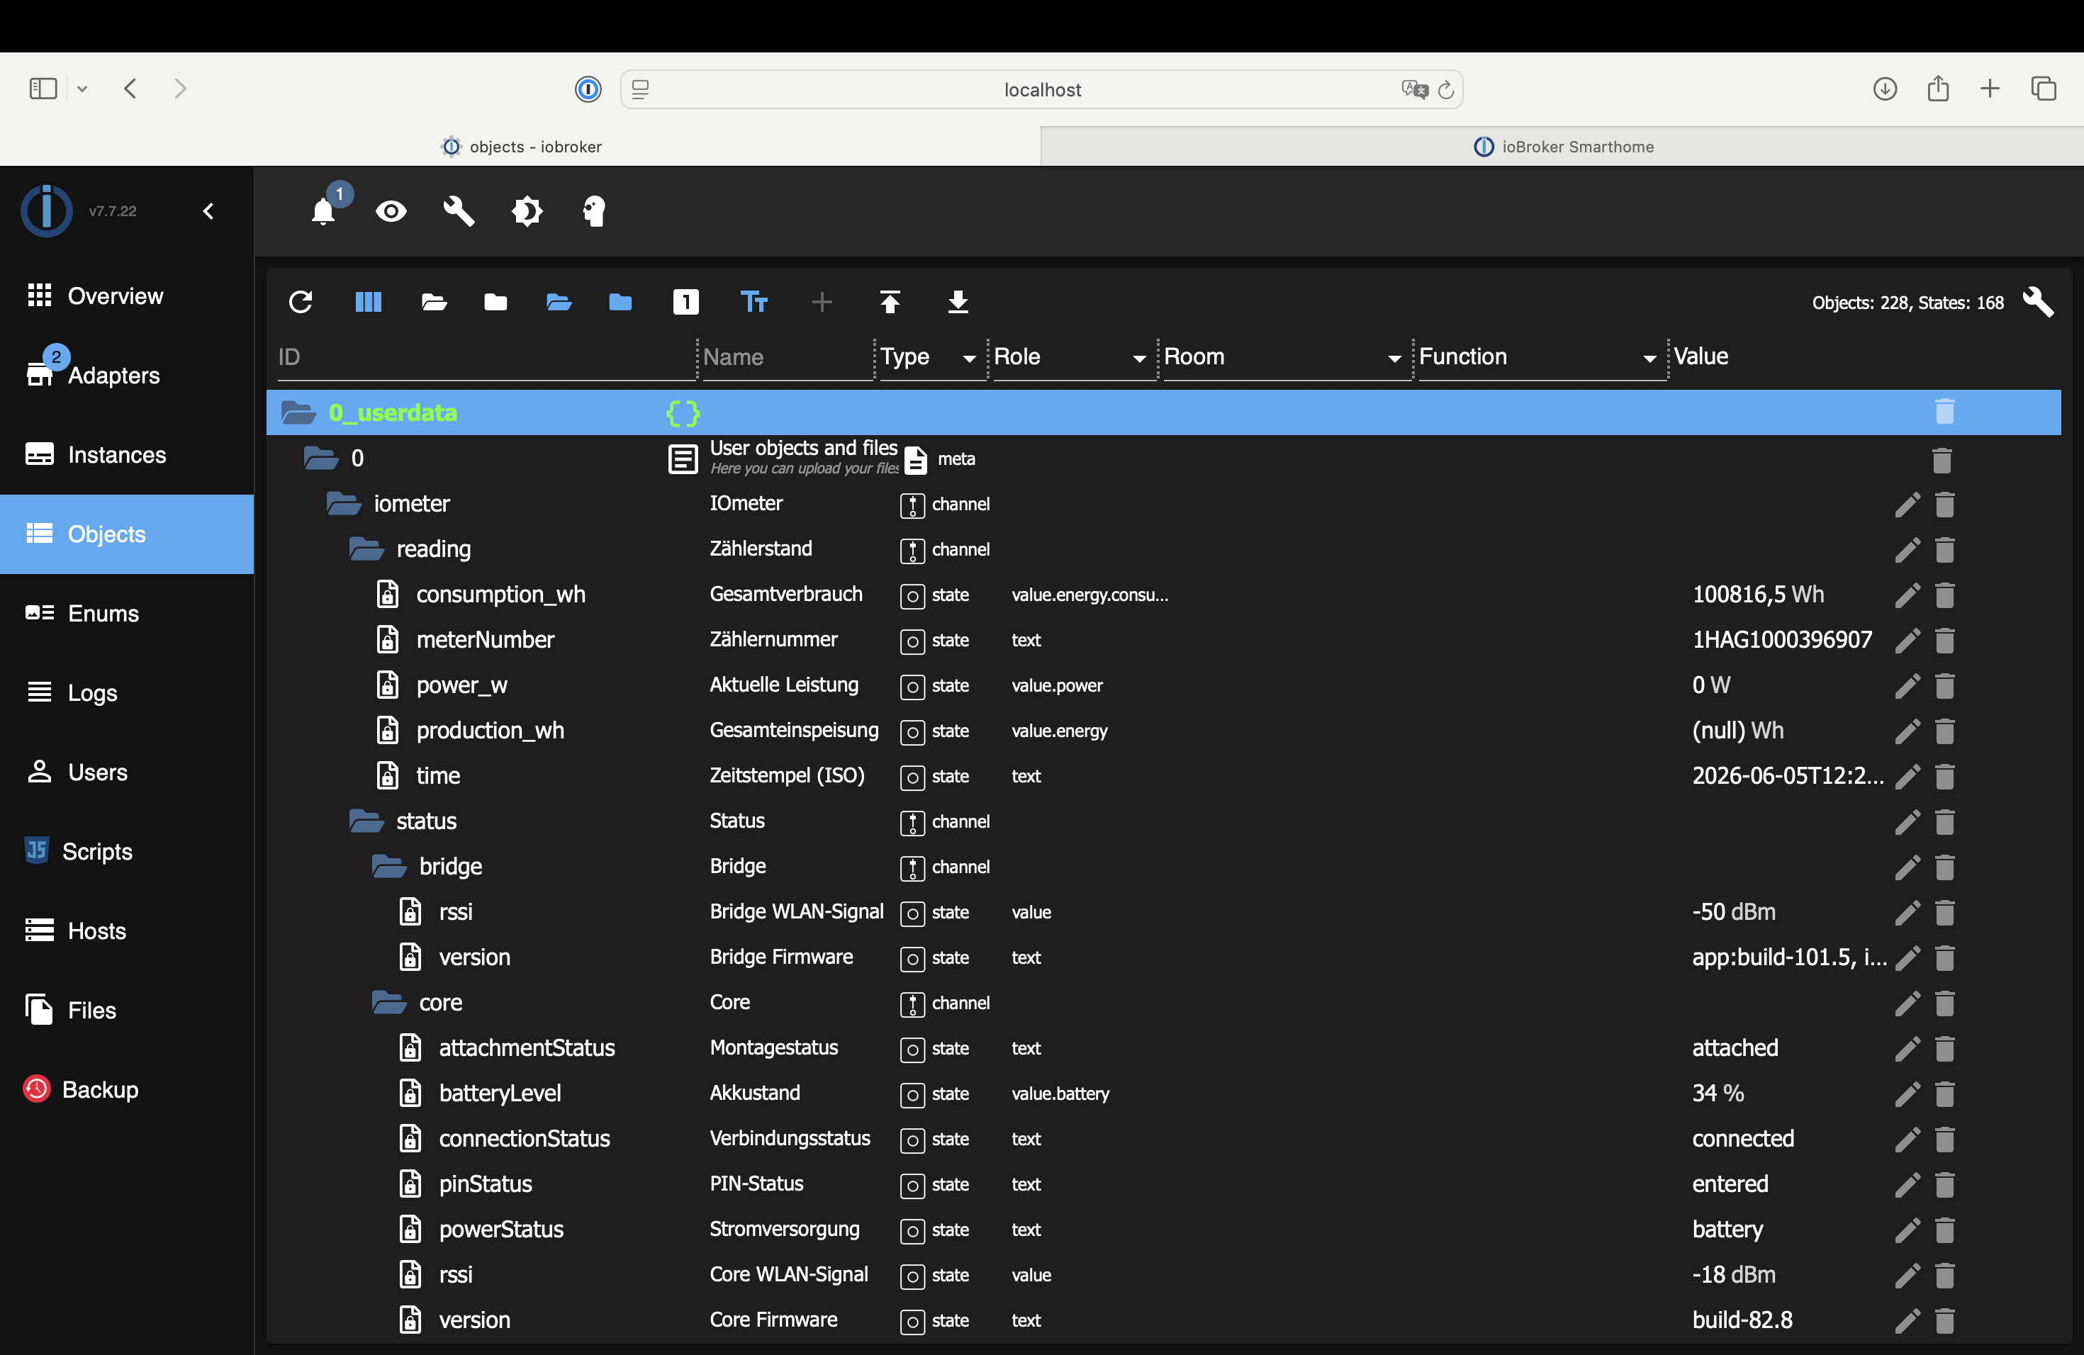Screen dimensions: 2084x1355
Task: Delete the 0_userdata folder
Action: 1945,412
